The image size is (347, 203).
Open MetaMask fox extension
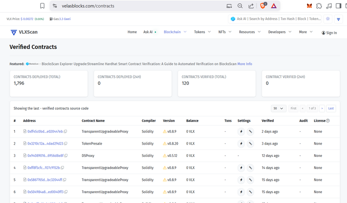(309, 6)
